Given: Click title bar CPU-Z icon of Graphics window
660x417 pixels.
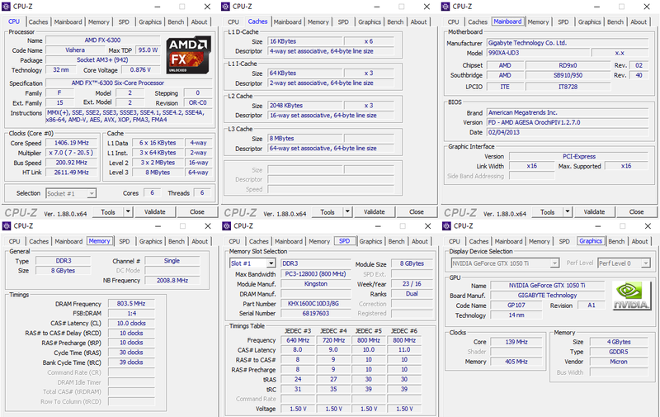Looking at the screenshot, I should tap(450, 225).
